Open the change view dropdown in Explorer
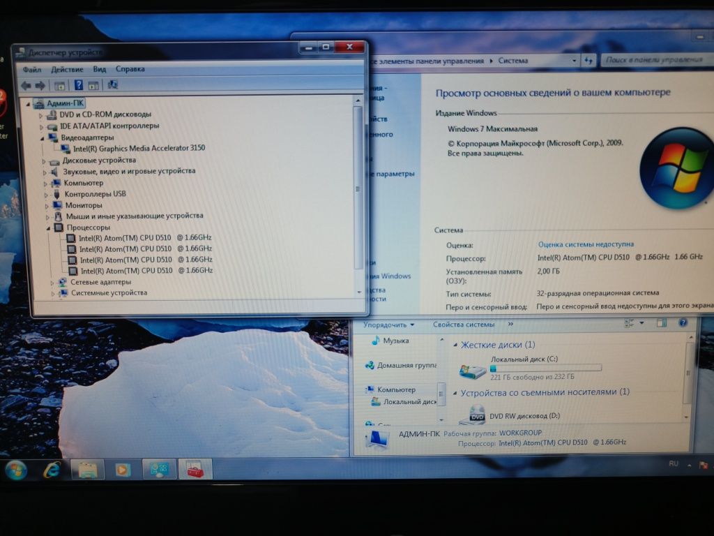Screen dimensions: 714x536 coord(641,323)
